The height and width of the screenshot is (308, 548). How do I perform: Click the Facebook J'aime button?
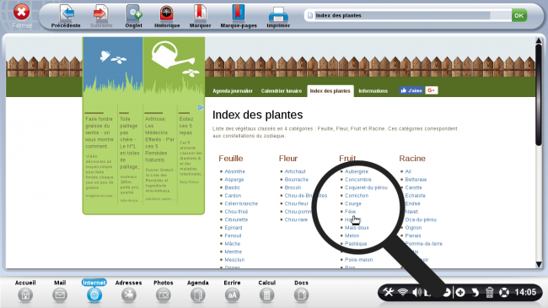click(x=411, y=90)
